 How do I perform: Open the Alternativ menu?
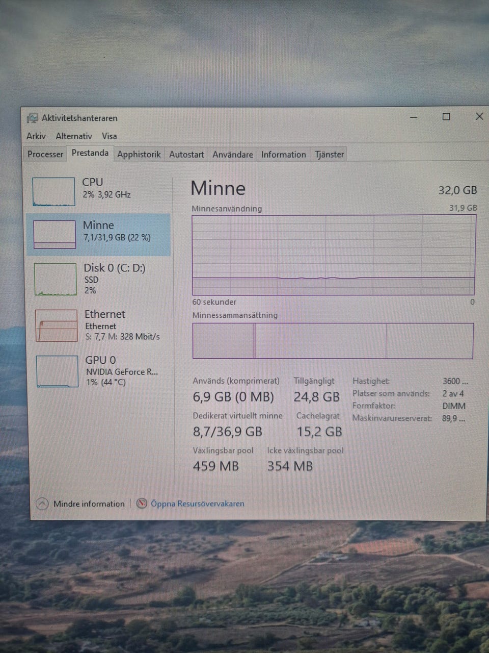tap(74, 136)
